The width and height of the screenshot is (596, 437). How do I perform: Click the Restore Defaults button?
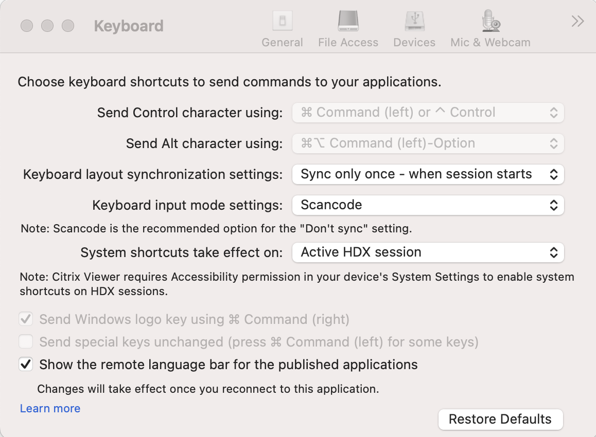[x=500, y=419]
